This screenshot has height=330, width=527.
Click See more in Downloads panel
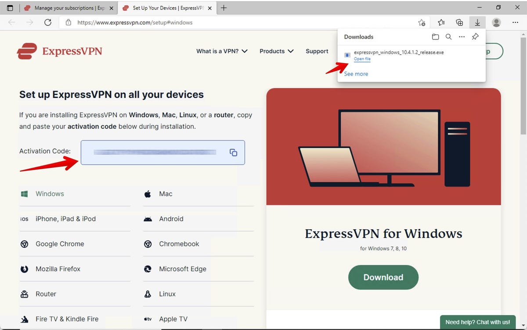coord(356,74)
